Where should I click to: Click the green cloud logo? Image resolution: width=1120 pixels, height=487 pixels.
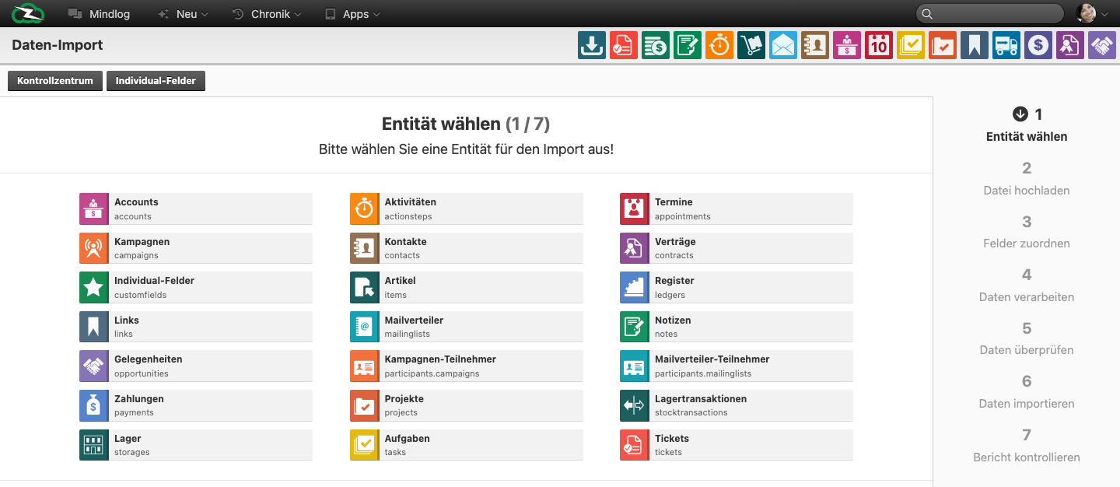click(x=29, y=13)
